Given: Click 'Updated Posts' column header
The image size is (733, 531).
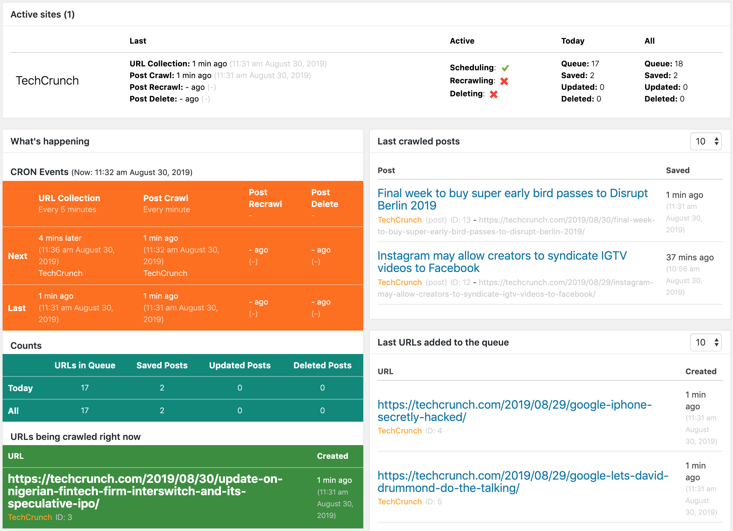Looking at the screenshot, I should pyautogui.click(x=240, y=365).
